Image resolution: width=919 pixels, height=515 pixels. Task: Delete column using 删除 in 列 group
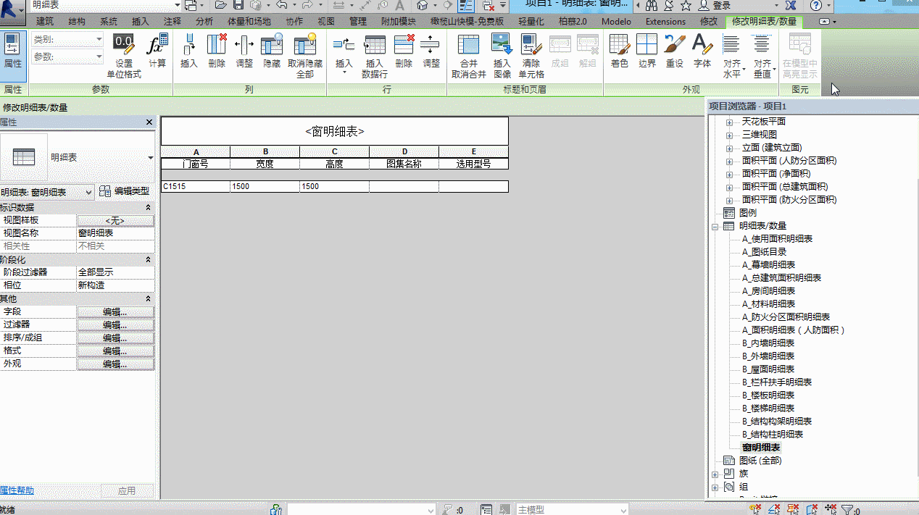point(217,51)
